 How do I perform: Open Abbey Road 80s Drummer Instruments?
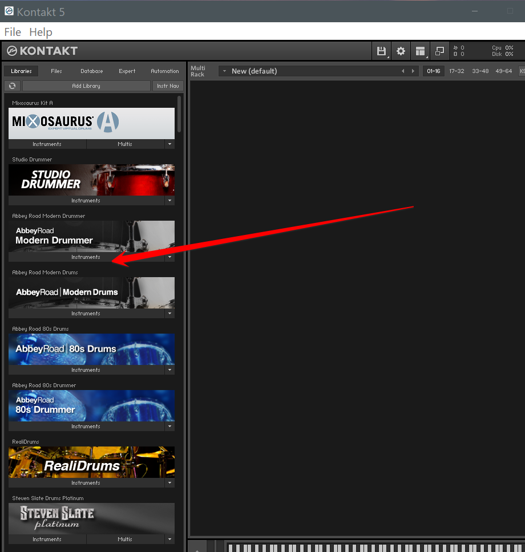[x=86, y=427]
